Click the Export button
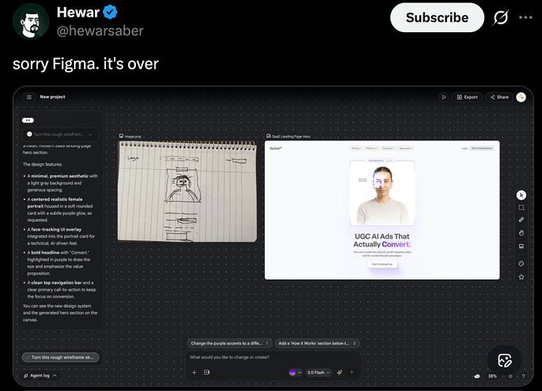The width and height of the screenshot is (542, 391). pos(467,97)
